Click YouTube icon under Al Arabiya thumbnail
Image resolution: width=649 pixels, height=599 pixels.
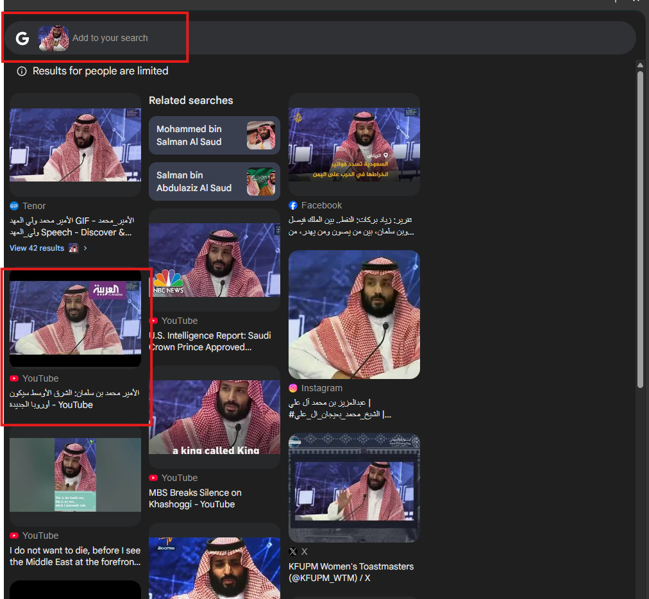14,378
